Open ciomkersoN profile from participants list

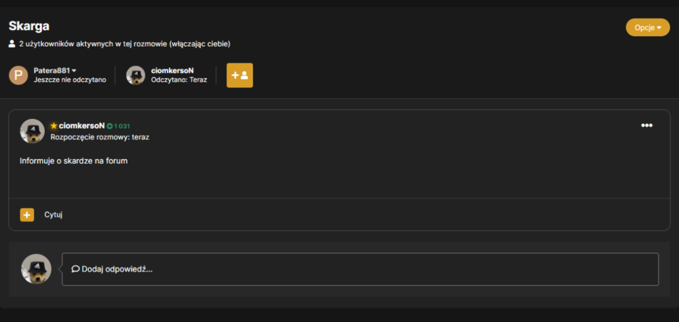tap(172, 71)
